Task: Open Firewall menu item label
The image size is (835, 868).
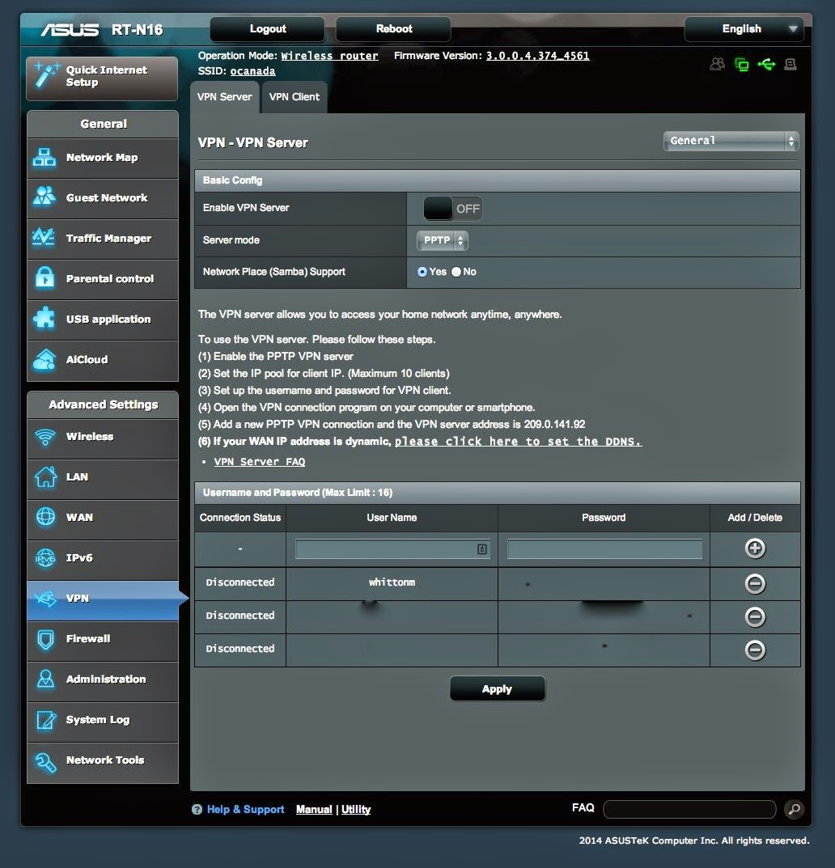Action: tap(88, 639)
